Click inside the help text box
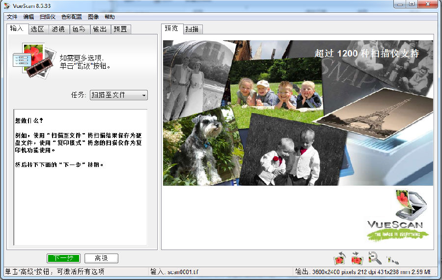Image resolution: width=442 pixels, height=280 pixels. tap(80, 196)
